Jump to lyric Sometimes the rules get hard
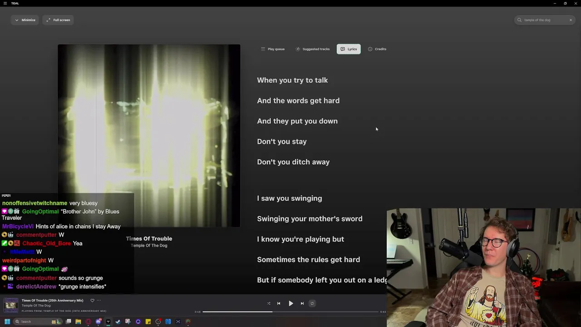The width and height of the screenshot is (581, 327). tap(309, 260)
